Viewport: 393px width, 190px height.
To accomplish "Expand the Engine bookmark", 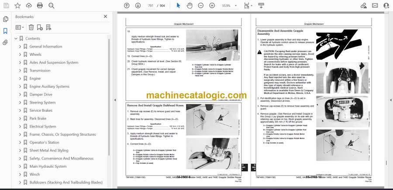I will pos(20,79).
